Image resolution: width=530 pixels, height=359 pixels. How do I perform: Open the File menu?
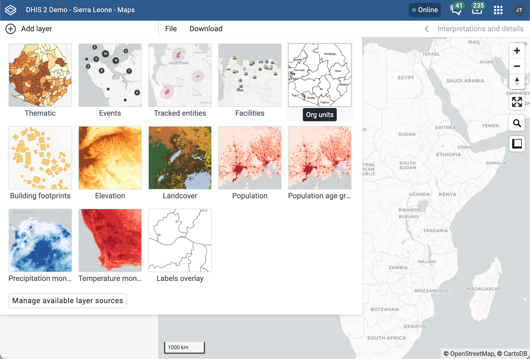click(x=171, y=29)
